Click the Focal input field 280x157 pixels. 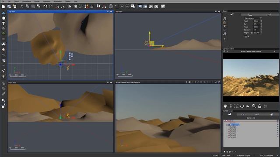click(257, 21)
